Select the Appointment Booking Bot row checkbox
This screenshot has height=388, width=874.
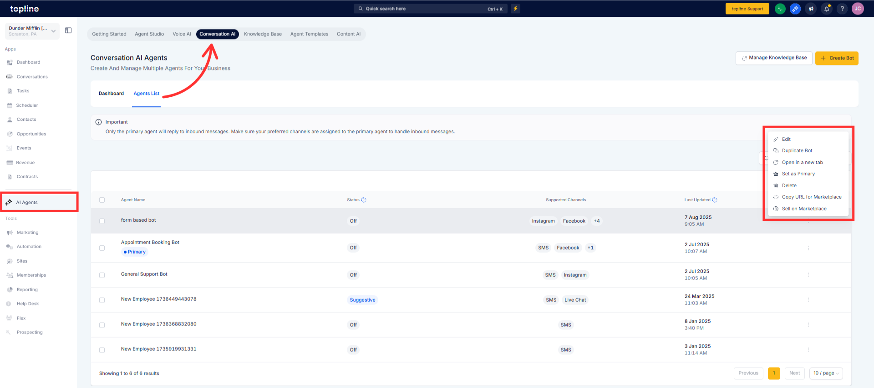102,248
